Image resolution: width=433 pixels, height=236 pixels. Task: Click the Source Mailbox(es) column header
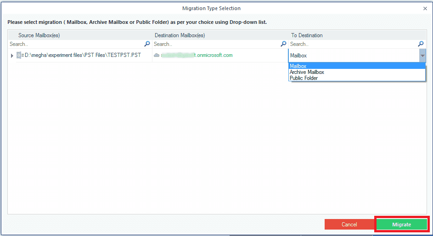pos(39,35)
